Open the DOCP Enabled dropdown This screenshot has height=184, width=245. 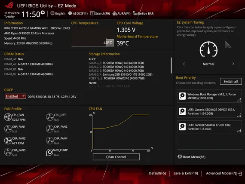(15, 96)
